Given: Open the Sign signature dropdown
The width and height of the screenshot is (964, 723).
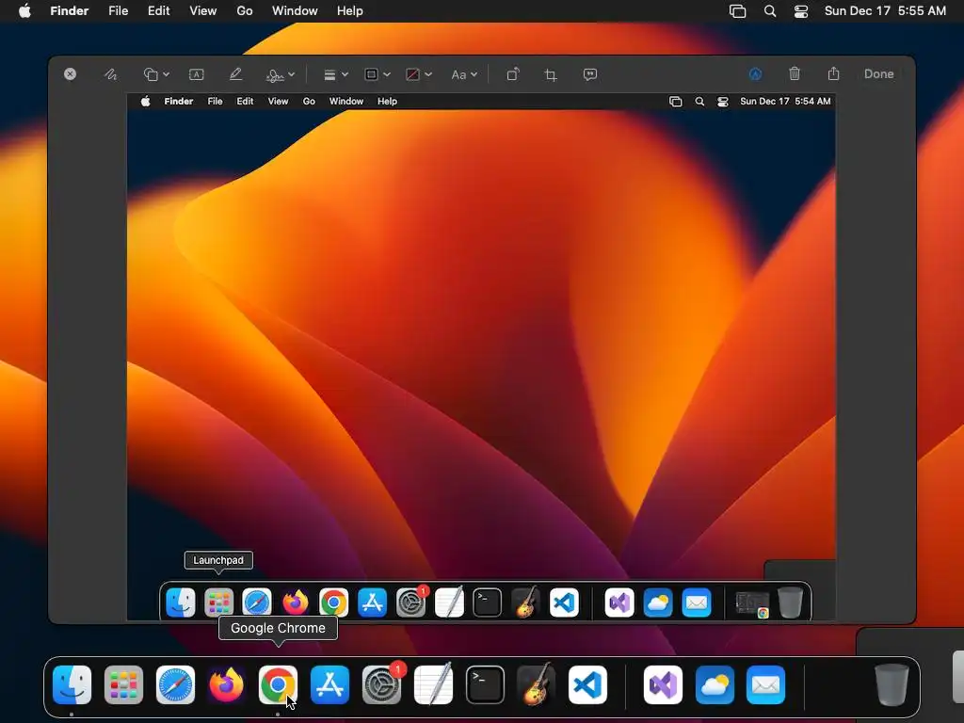Looking at the screenshot, I should [280, 74].
